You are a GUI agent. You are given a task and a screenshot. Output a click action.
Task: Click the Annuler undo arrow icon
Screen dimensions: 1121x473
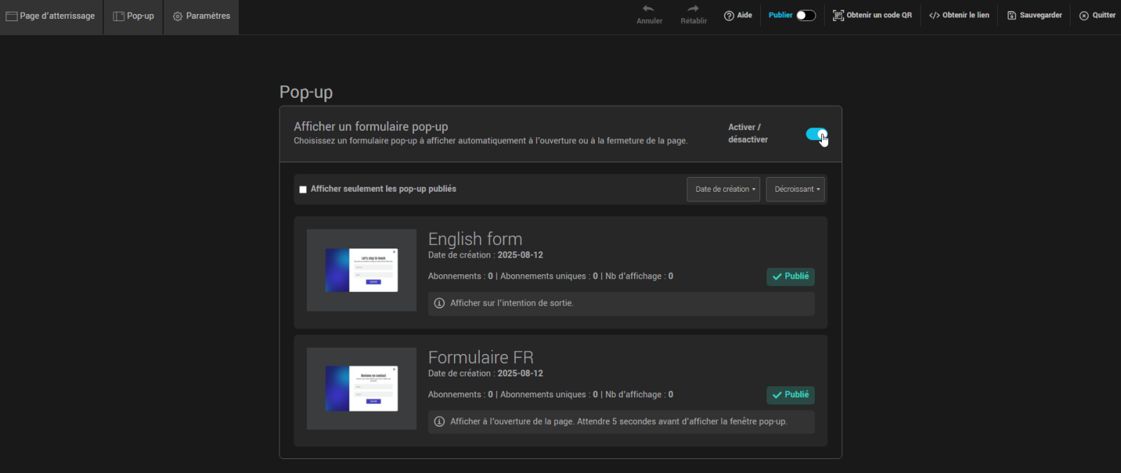tap(648, 9)
